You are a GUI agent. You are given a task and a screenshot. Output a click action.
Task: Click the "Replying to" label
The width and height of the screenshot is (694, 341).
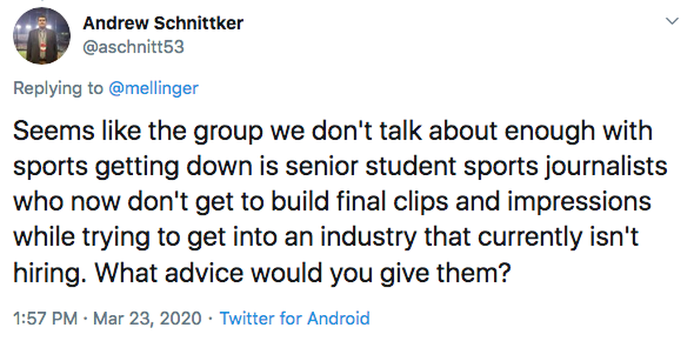(58, 88)
